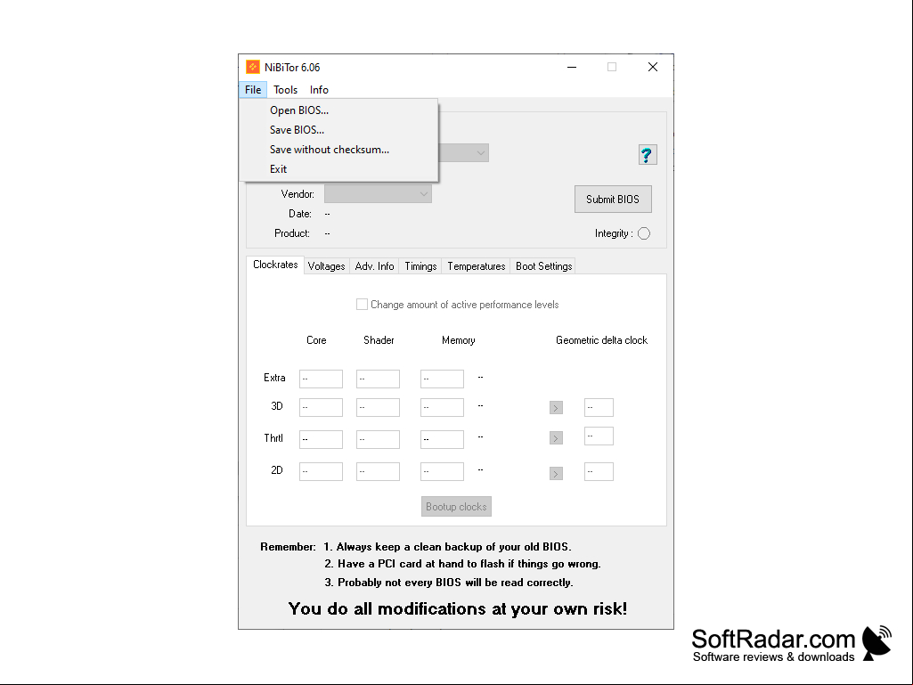Click the 'Date:' label
The width and height of the screenshot is (913, 685).
[300, 214]
